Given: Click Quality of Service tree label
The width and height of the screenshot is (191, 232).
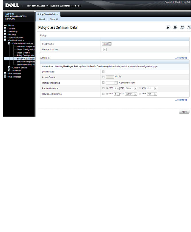Looking at the screenshot, I should pos(16,40).
